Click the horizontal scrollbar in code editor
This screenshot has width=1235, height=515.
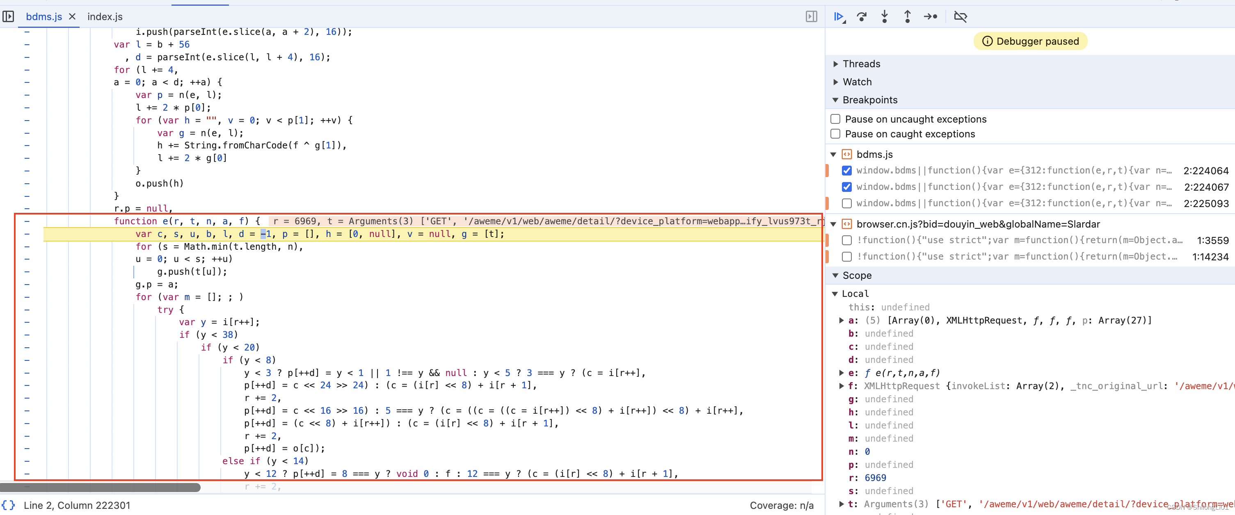point(100,487)
